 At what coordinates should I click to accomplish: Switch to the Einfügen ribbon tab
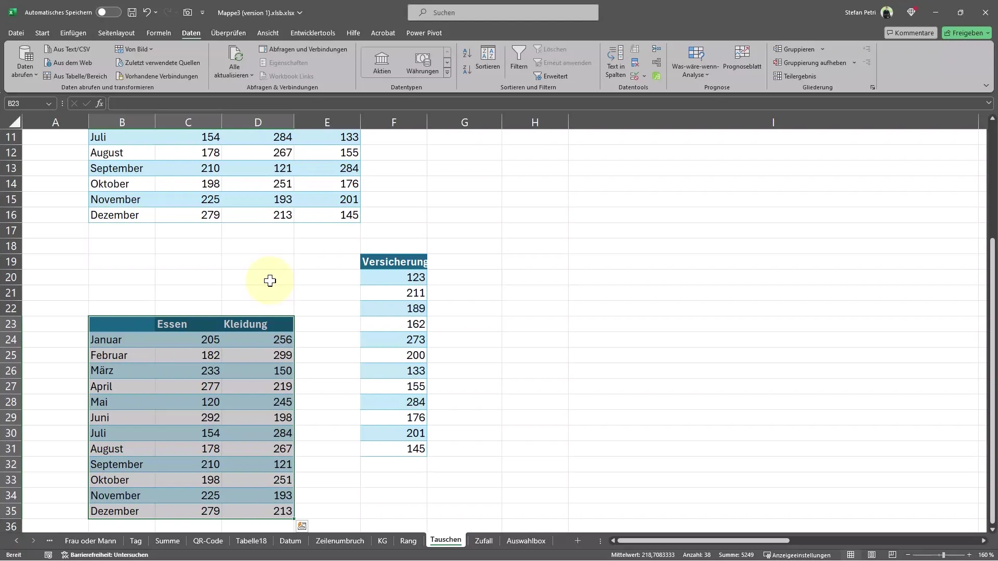73,33
